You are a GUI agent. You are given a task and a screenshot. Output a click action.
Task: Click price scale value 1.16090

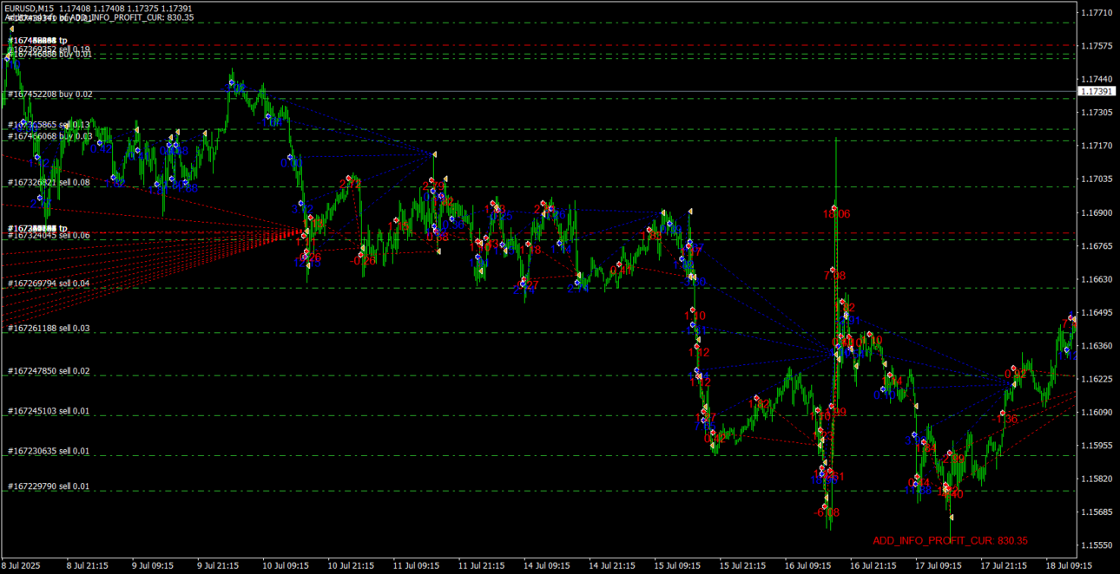click(x=1096, y=413)
